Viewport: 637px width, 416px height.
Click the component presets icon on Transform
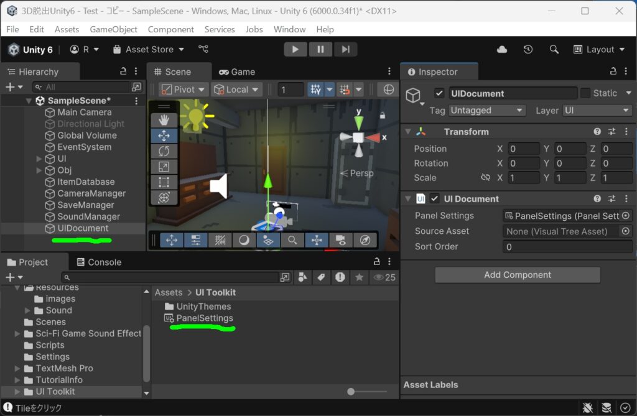612,131
